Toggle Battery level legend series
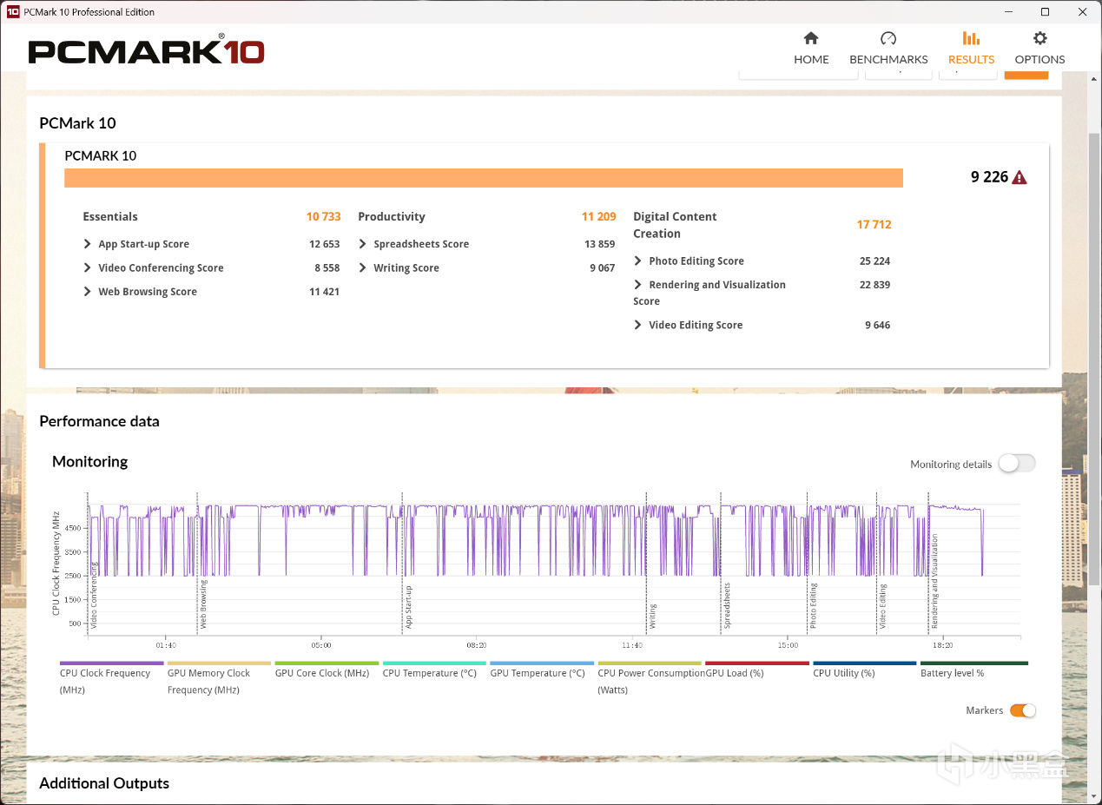This screenshot has height=805, width=1102. 973,670
